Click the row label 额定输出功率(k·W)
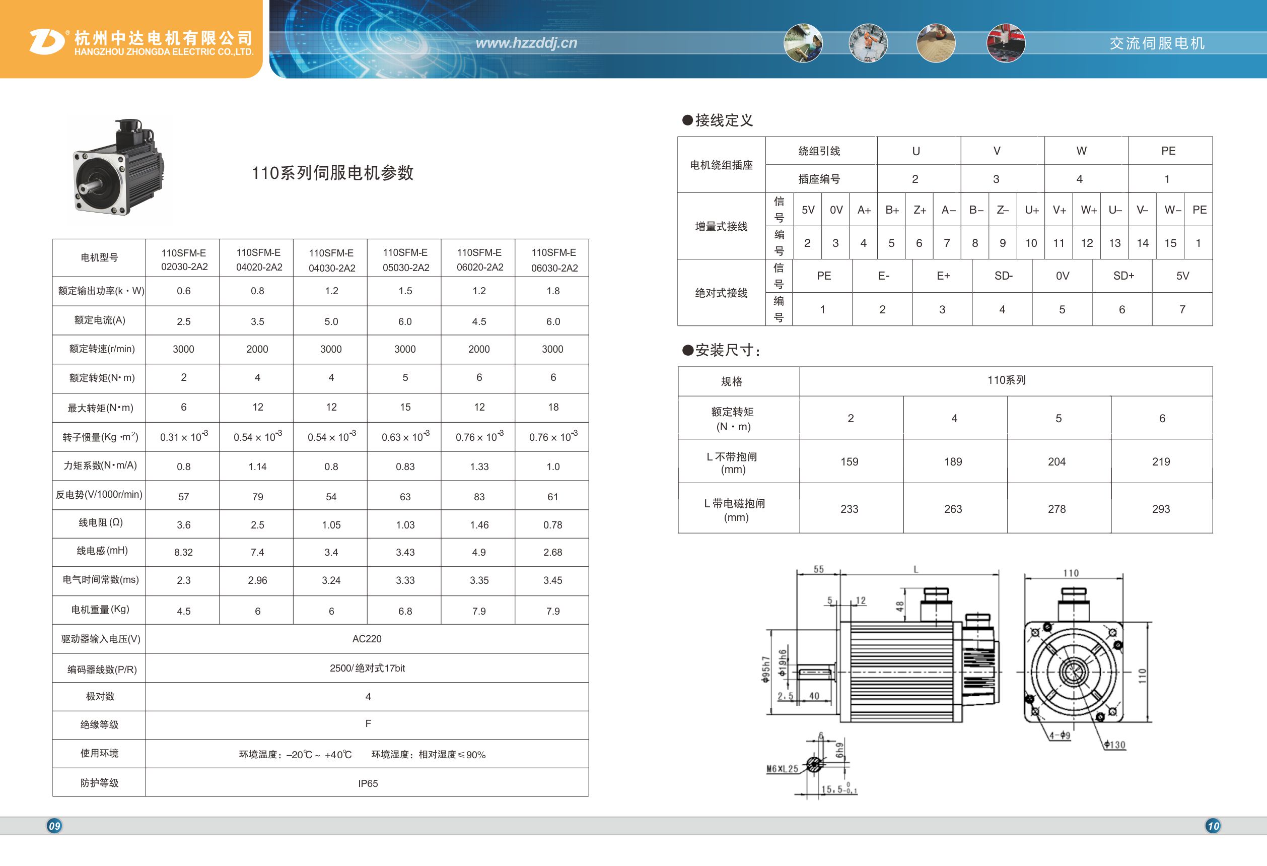This screenshot has height=866, width=1267. [101, 291]
